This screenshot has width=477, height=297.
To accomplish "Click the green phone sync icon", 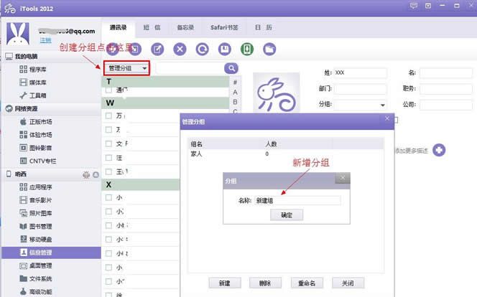I will (x=247, y=49).
